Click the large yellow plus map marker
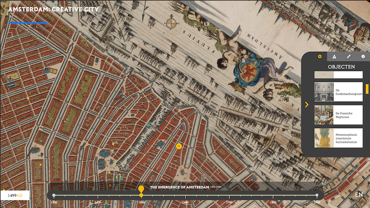Viewport: 370px width, 208px height. [x=179, y=146]
